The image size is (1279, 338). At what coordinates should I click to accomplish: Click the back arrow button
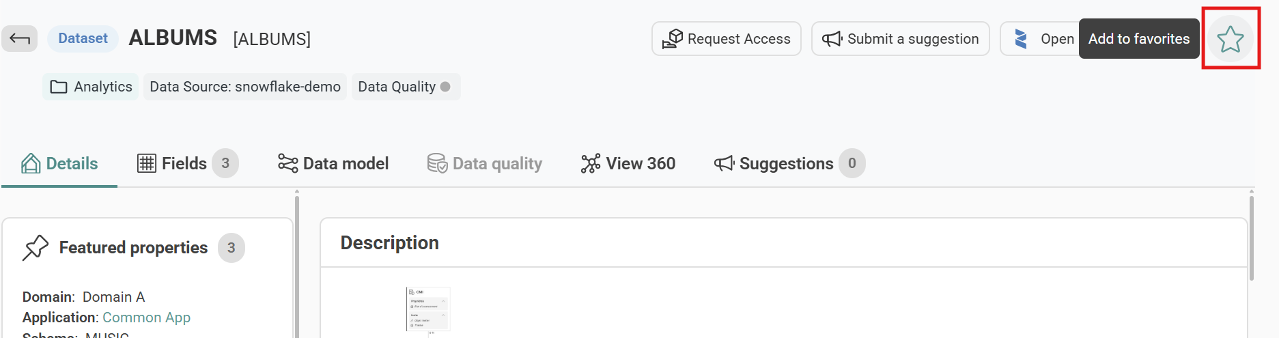(20, 39)
